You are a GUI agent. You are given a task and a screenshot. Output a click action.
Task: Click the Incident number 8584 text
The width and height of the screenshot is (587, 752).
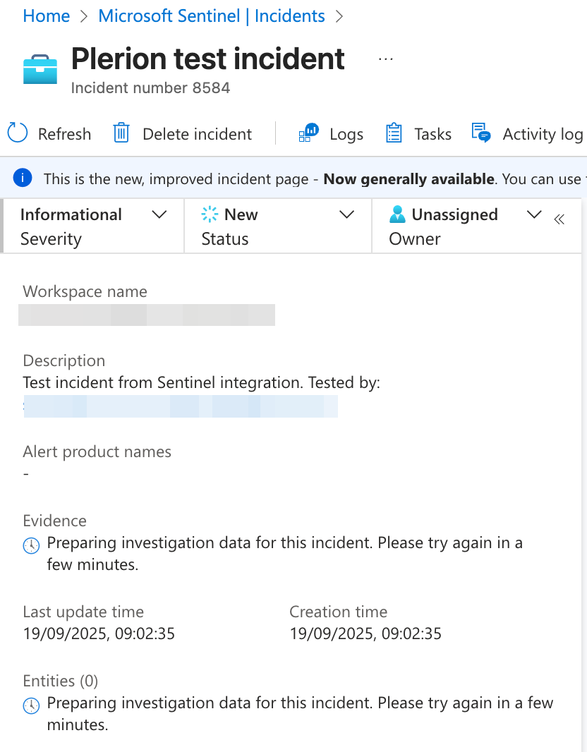click(150, 87)
